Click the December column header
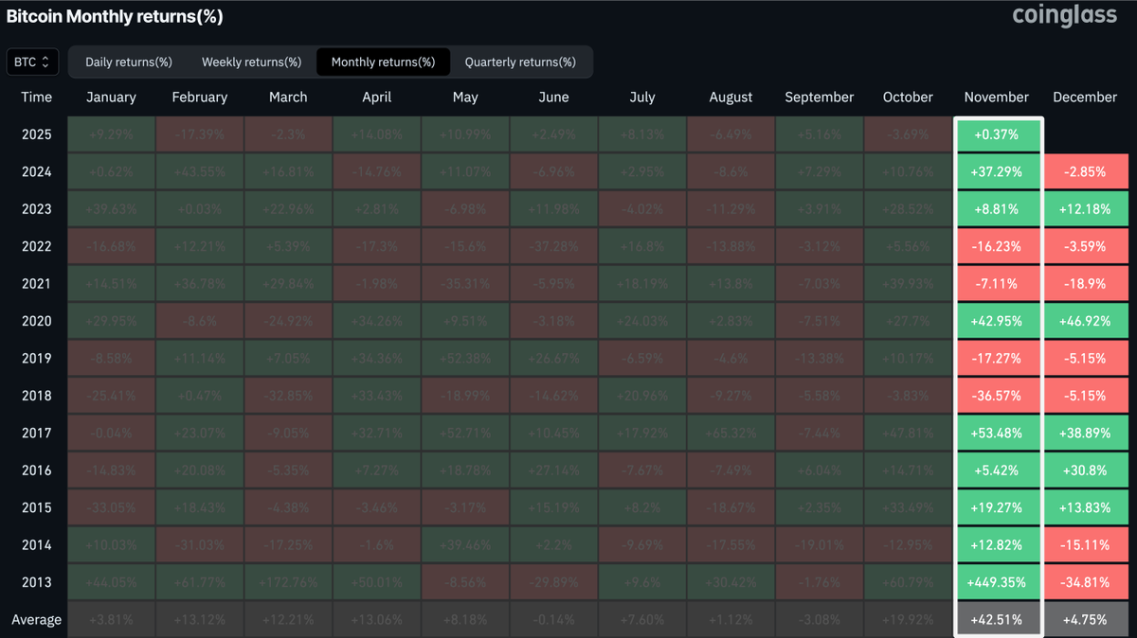Viewport: 1137px width, 638px height. [x=1084, y=97]
